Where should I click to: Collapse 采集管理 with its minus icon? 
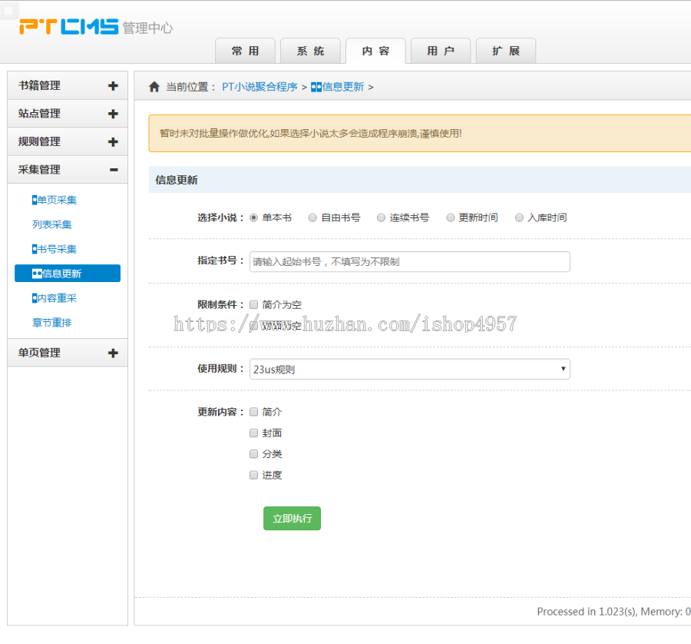point(114,170)
